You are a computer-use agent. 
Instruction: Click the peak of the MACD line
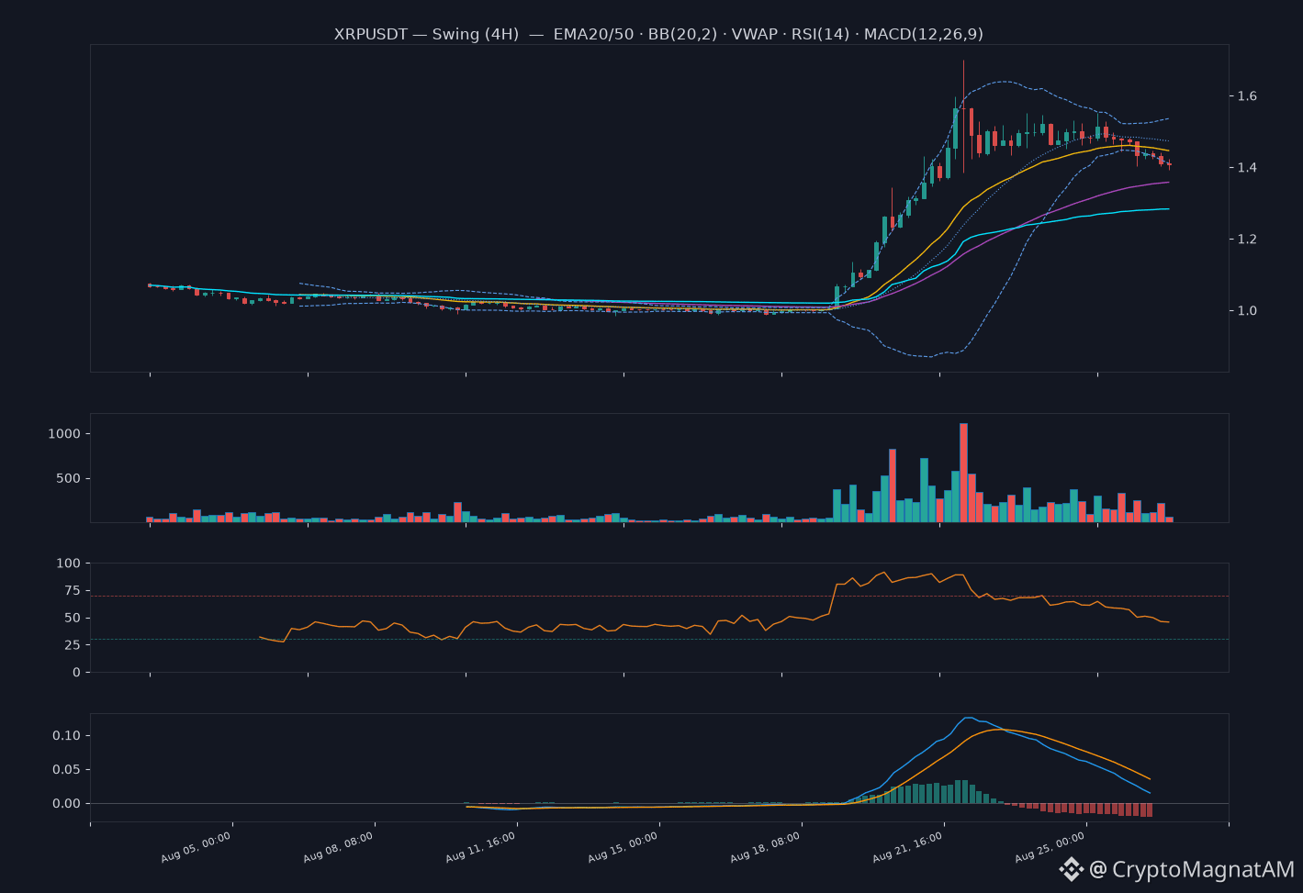968,718
